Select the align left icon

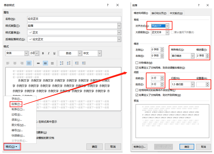point(8,63)
